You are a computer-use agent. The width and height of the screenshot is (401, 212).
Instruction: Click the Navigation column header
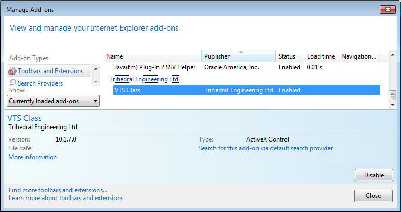(359, 56)
